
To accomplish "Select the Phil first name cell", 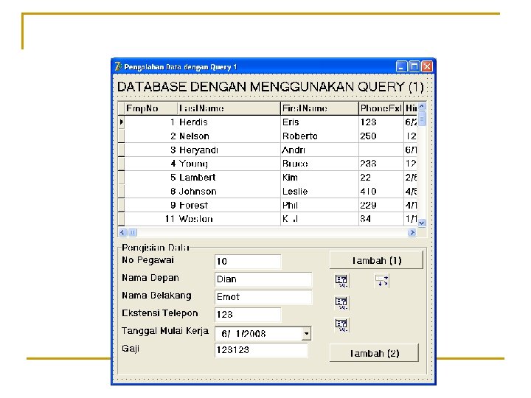I will 319,206.
